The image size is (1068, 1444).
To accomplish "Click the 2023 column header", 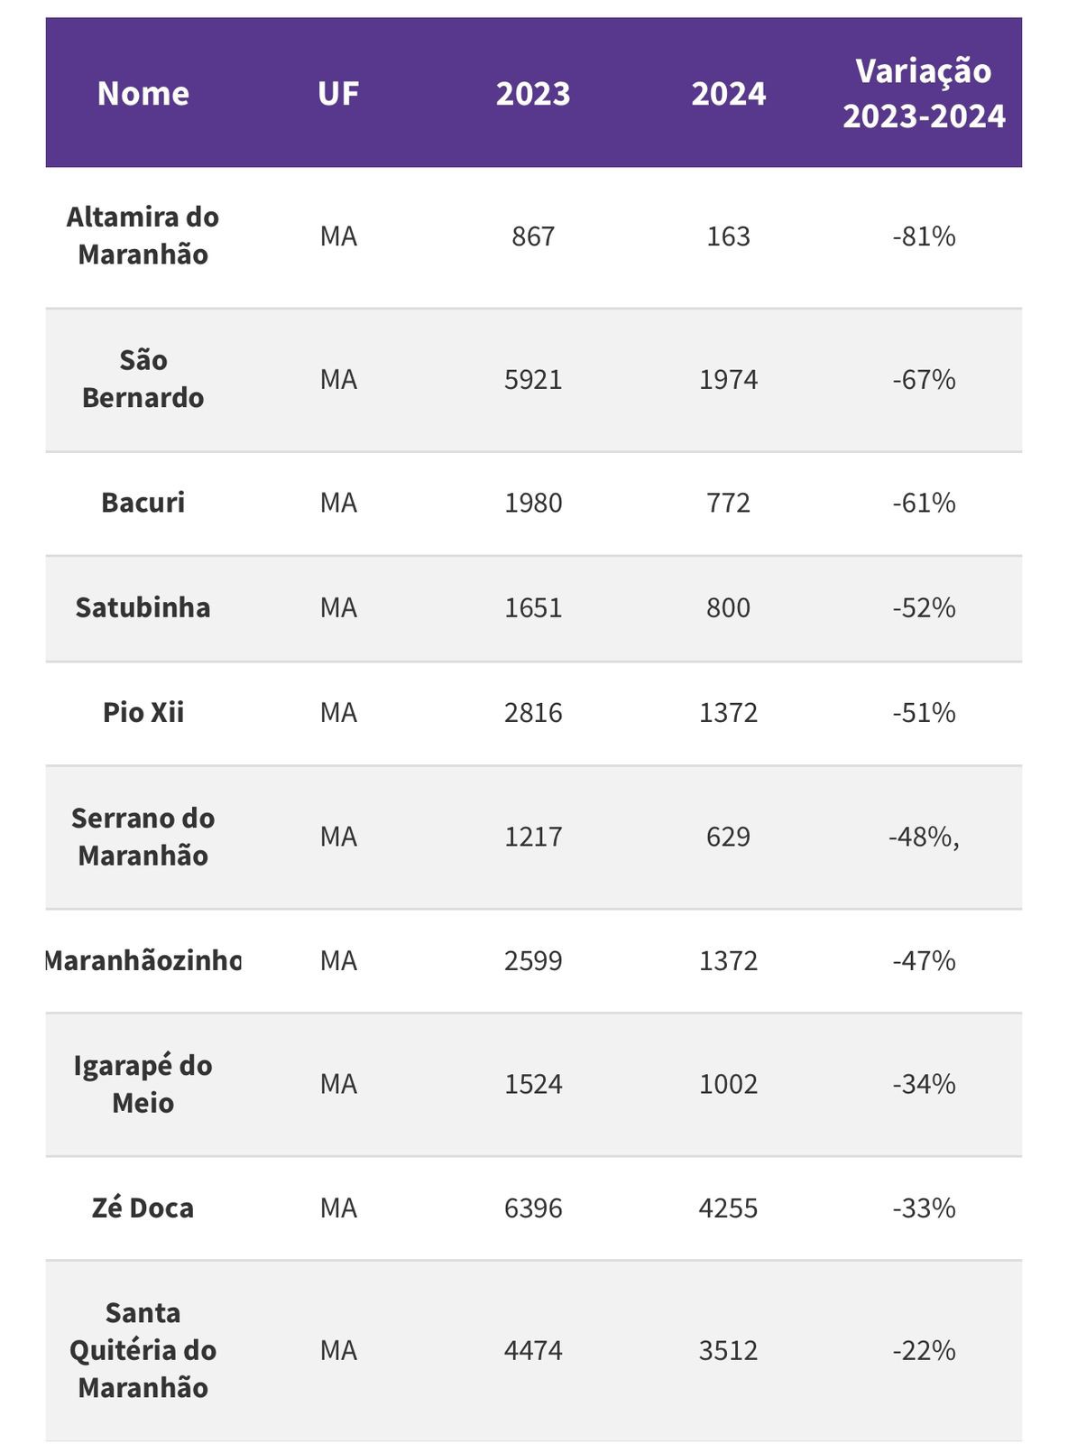I will 533,94.
